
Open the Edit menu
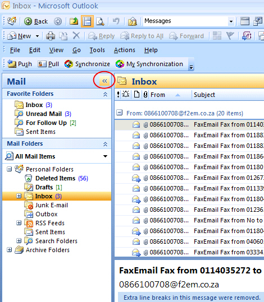pos(35,50)
